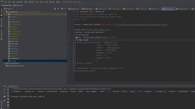Click the scroll to end icon in console

8,99
